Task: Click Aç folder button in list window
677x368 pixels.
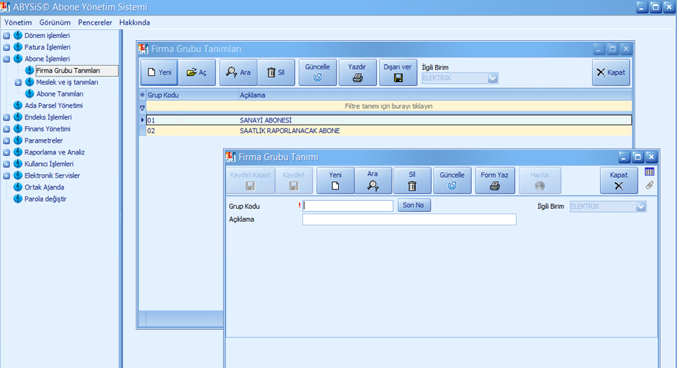Action: point(197,72)
